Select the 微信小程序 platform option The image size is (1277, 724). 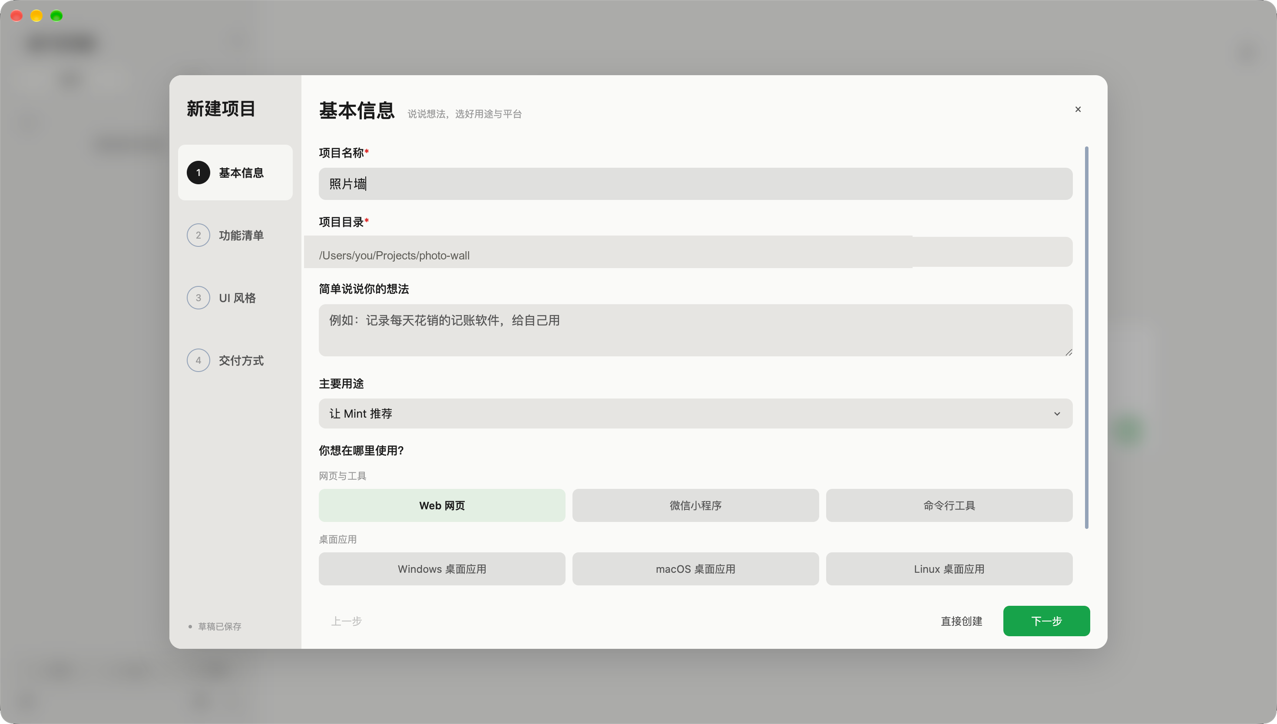pyautogui.click(x=695, y=505)
